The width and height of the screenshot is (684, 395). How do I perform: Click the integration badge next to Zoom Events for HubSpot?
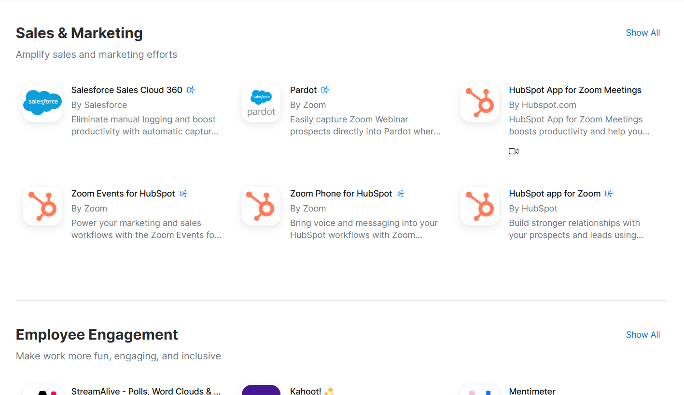pos(183,193)
